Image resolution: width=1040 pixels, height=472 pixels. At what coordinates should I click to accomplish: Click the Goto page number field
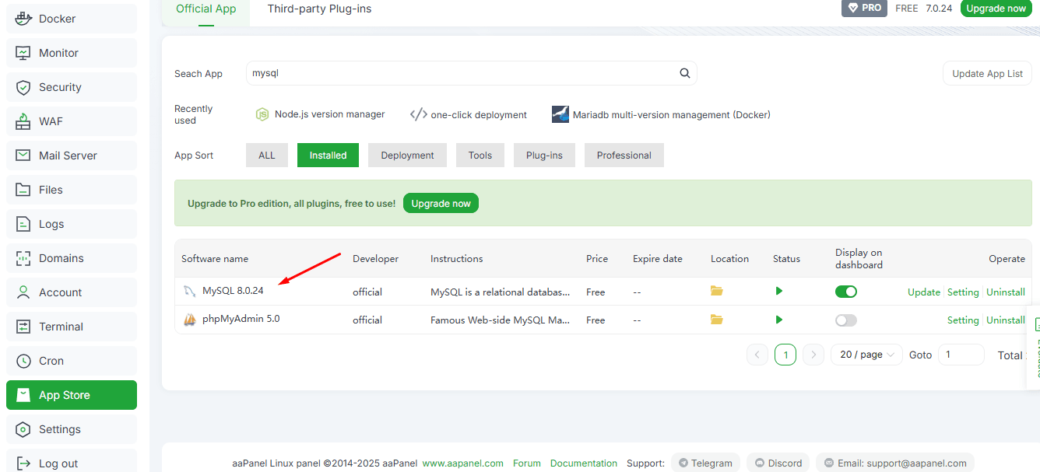click(x=961, y=355)
